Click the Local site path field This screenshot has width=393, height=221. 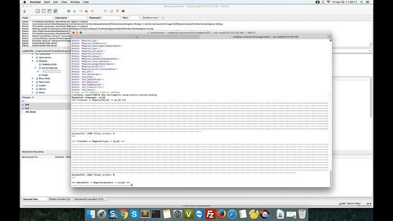click(52, 51)
